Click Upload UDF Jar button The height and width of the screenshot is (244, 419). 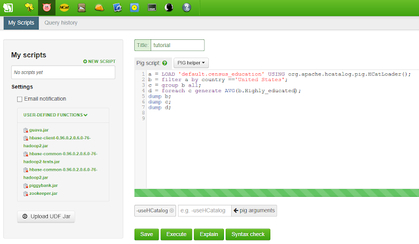(x=46, y=217)
